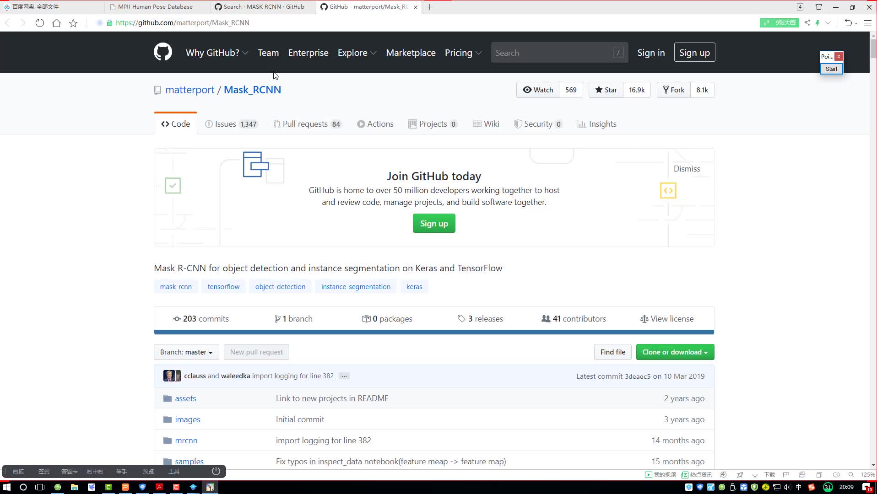Expand the Why GitHub? menu
877x494 pixels.
pyautogui.click(x=217, y=53)
